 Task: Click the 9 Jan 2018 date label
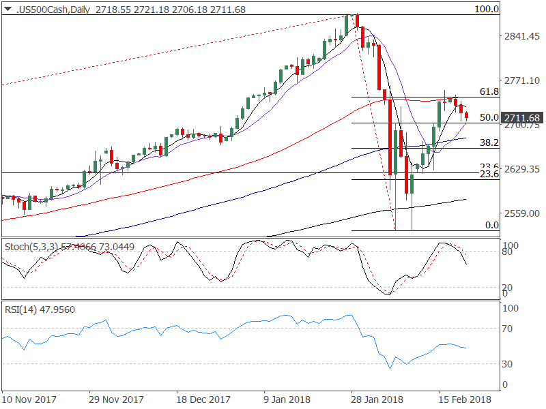tap(287, 399)
